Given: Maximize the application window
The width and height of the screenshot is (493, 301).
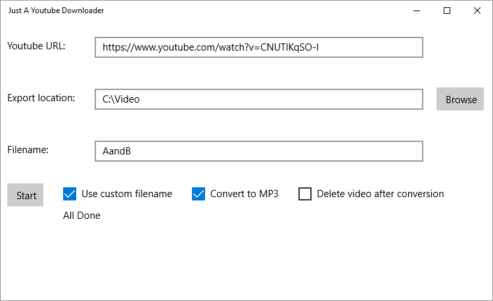Looking at the screenshot, I should [x=447, y=11].
